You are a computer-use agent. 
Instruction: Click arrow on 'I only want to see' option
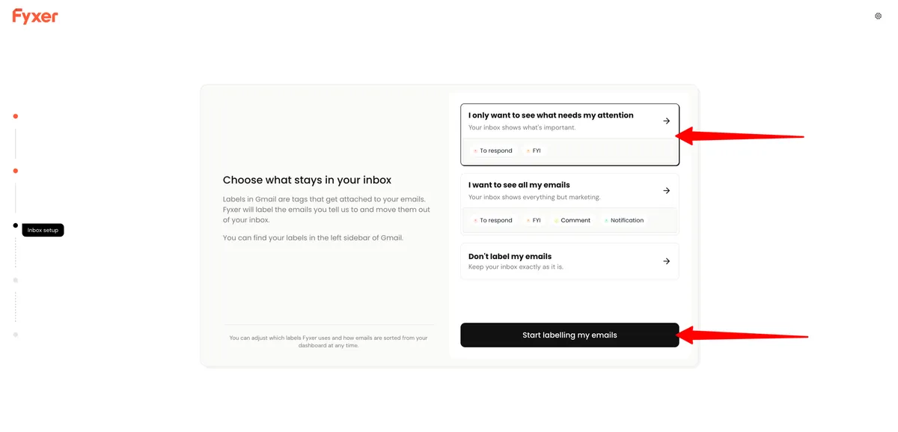click(666, 121)
